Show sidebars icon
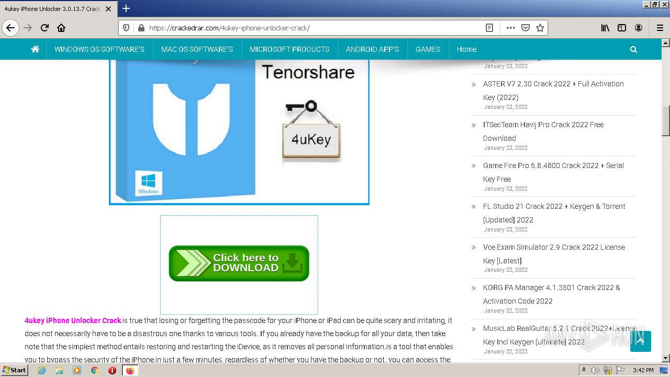 [x=622, y=28]
